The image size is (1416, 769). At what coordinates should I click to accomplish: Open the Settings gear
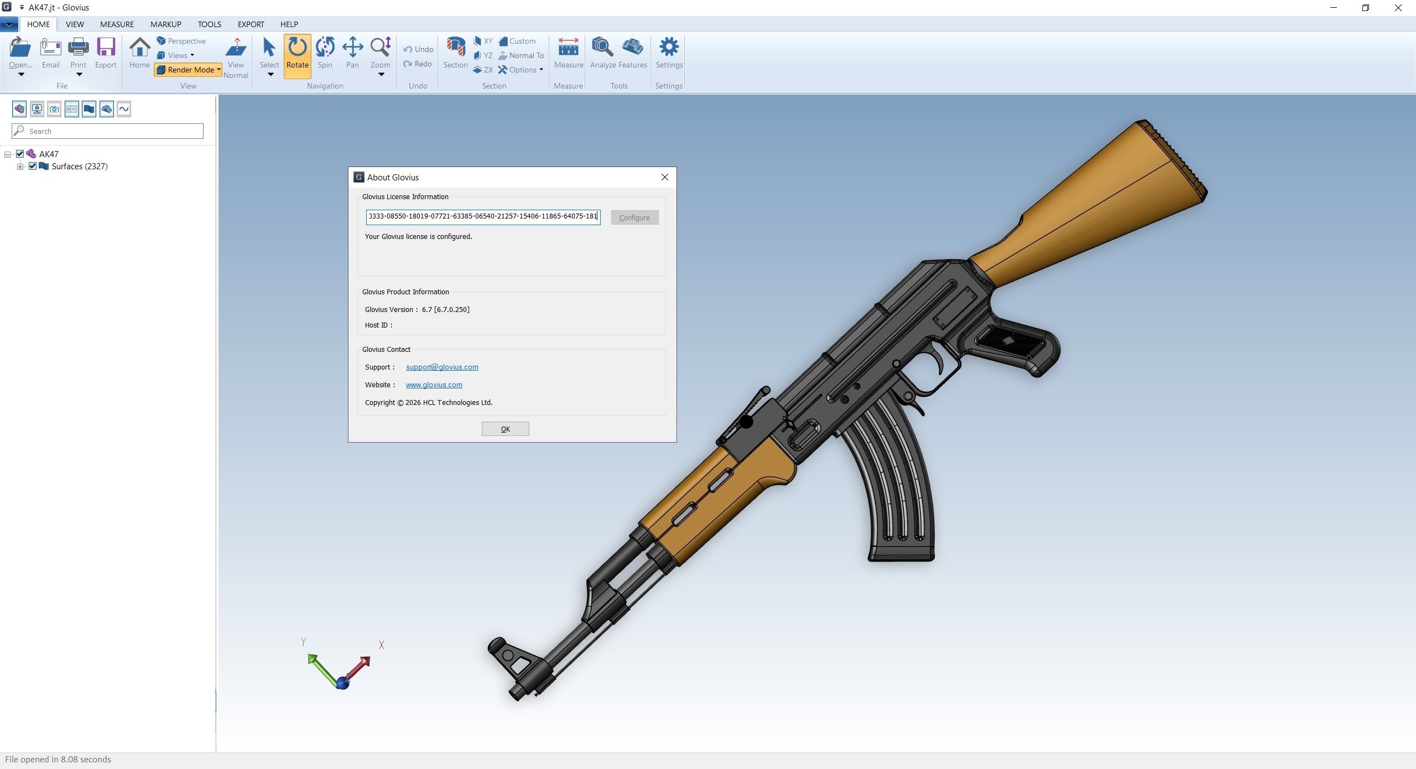coord(669,54)
